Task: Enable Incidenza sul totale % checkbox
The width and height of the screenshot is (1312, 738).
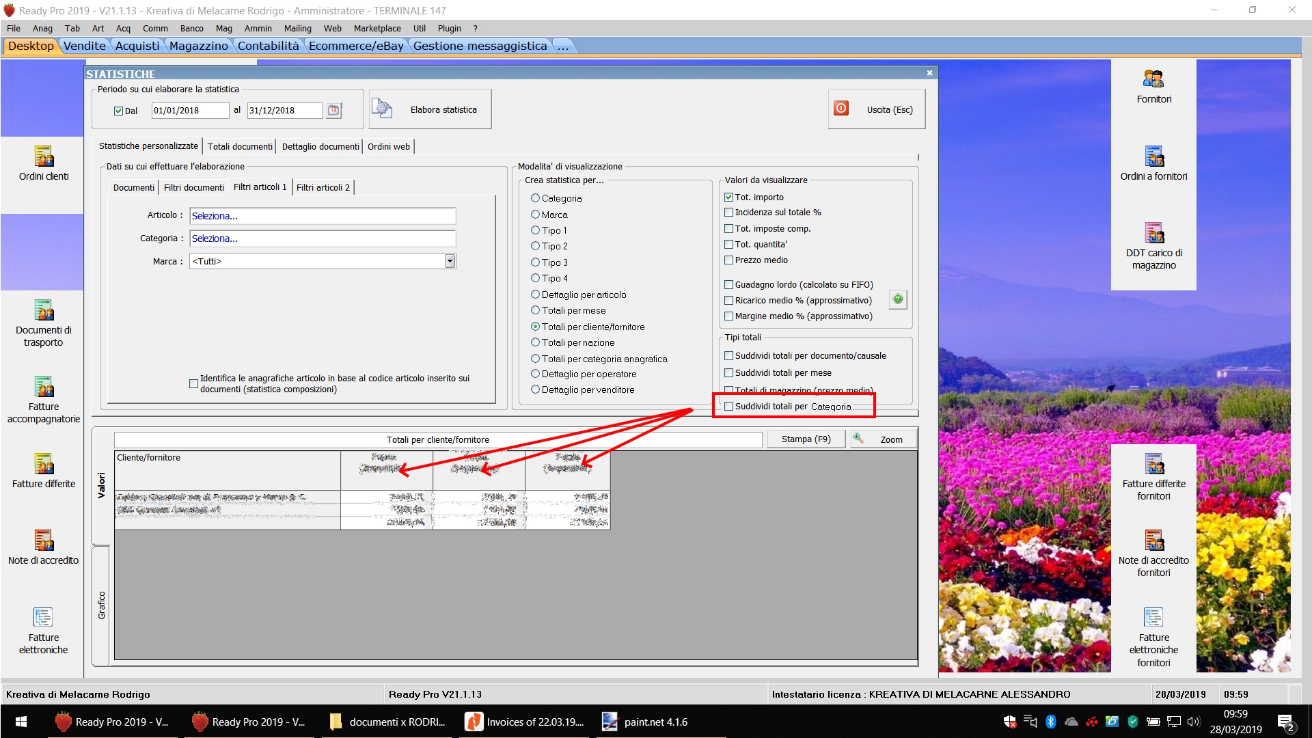Action: click(729, 213)
